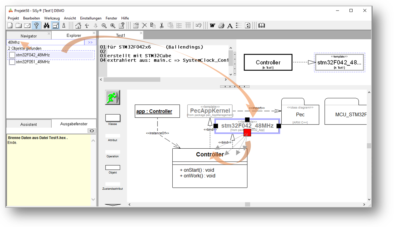Click the zoom out magnifier icon
The image size is (394, 227).
[x=104, y=26]
